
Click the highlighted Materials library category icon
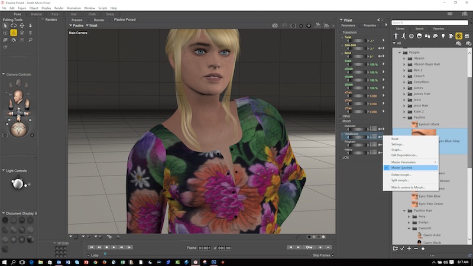(x=459, y=36)
